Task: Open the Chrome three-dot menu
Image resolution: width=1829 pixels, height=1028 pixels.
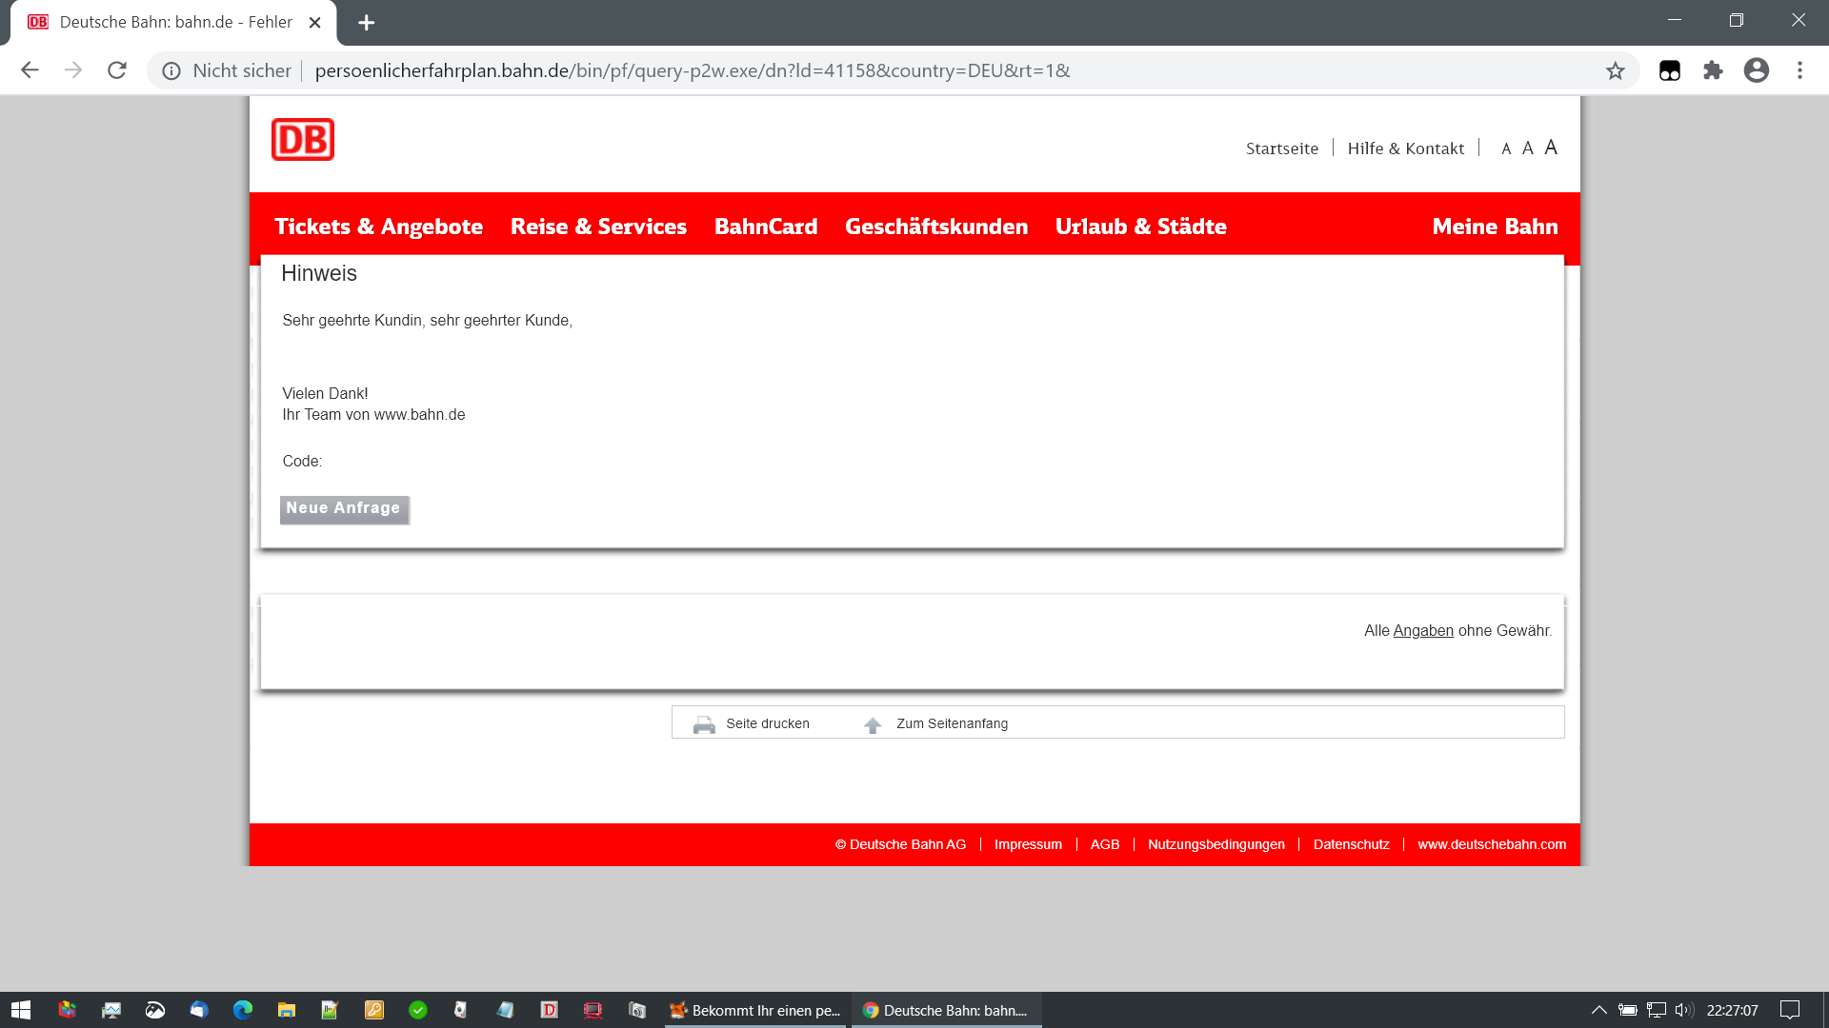Action: click(1799, 70)
